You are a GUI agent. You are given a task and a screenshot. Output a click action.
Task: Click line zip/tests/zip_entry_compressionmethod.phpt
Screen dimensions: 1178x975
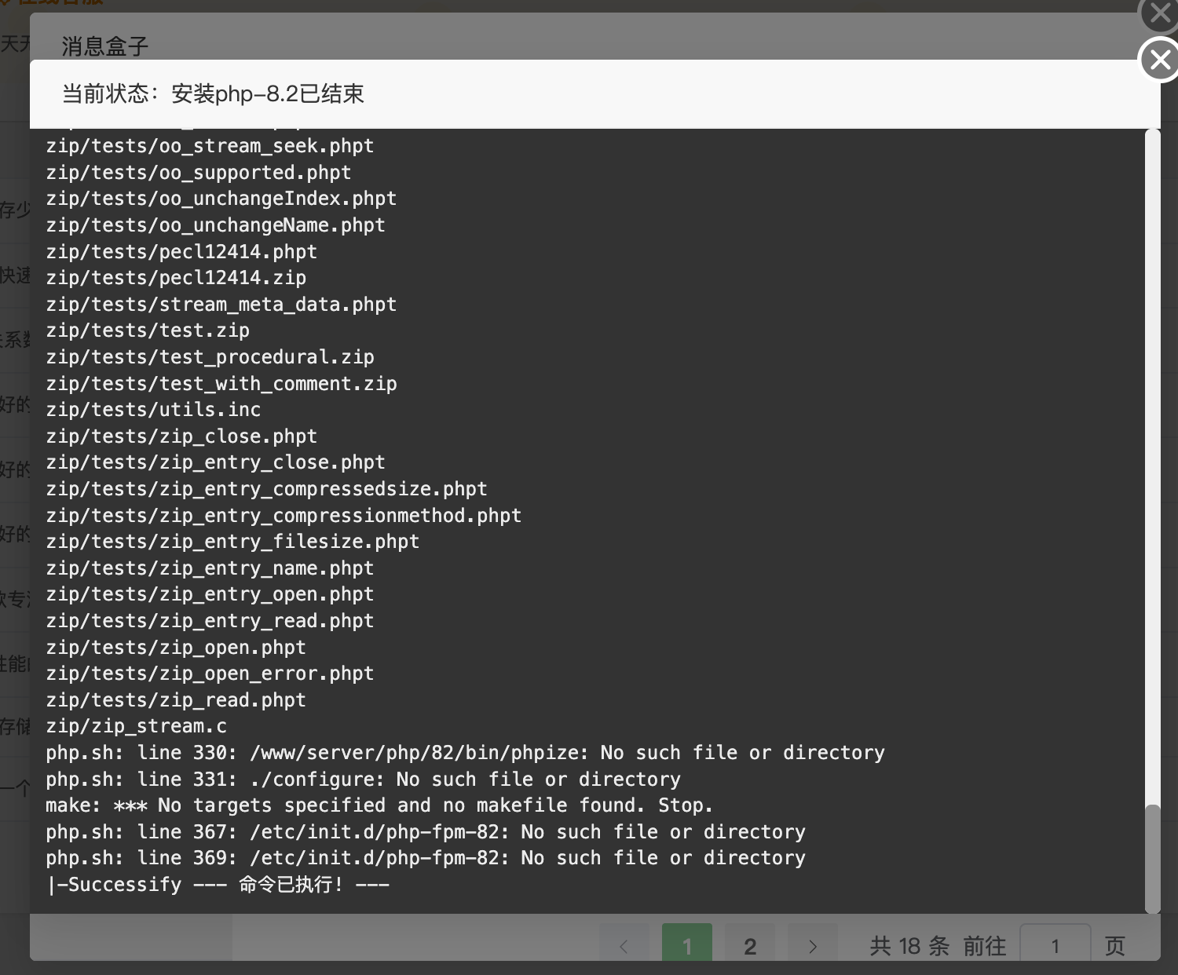point(284,516)
